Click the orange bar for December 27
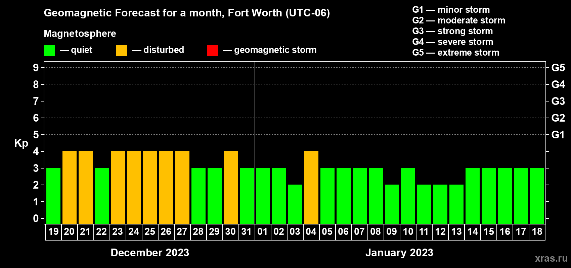The width and height of the screenshot is (571, 268). pyautogui.click(x=182, y=187)
